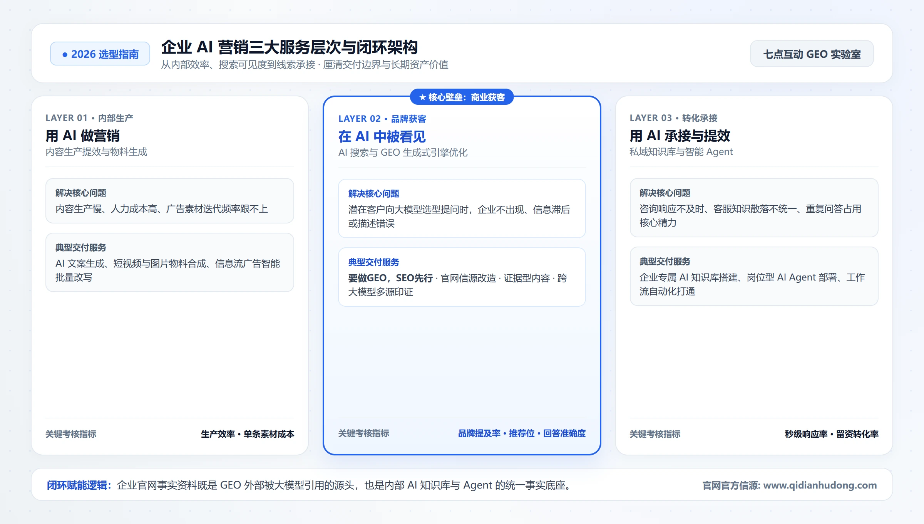Screen dimensions: 924x524
Task: Select the main title 企业 AI 营销三大服务层次与闭环架构
Action: click(289, 47)
